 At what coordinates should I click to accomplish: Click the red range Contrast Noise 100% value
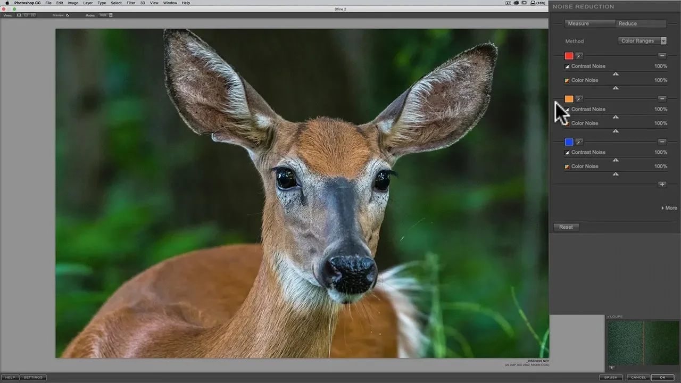(x=661, y=66)
